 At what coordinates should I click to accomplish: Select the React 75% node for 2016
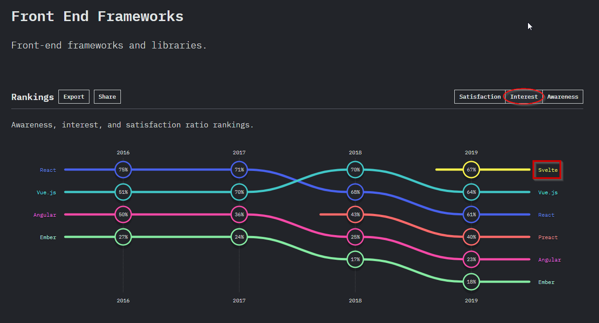point(123,170)
